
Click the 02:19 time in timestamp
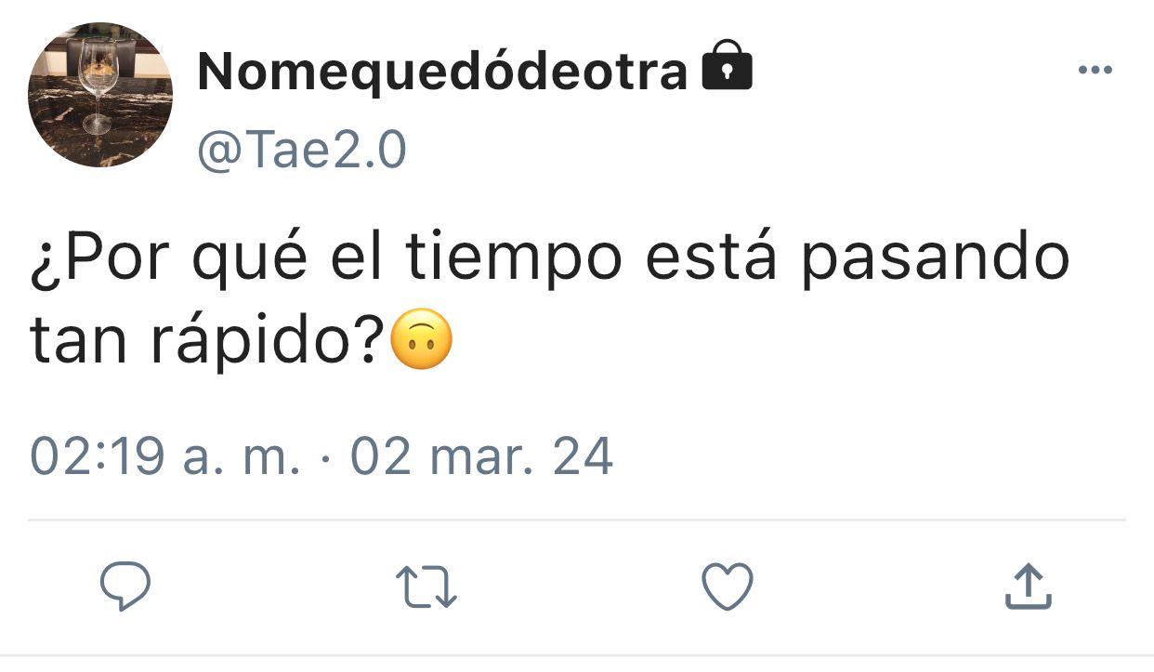coord(98,457)
